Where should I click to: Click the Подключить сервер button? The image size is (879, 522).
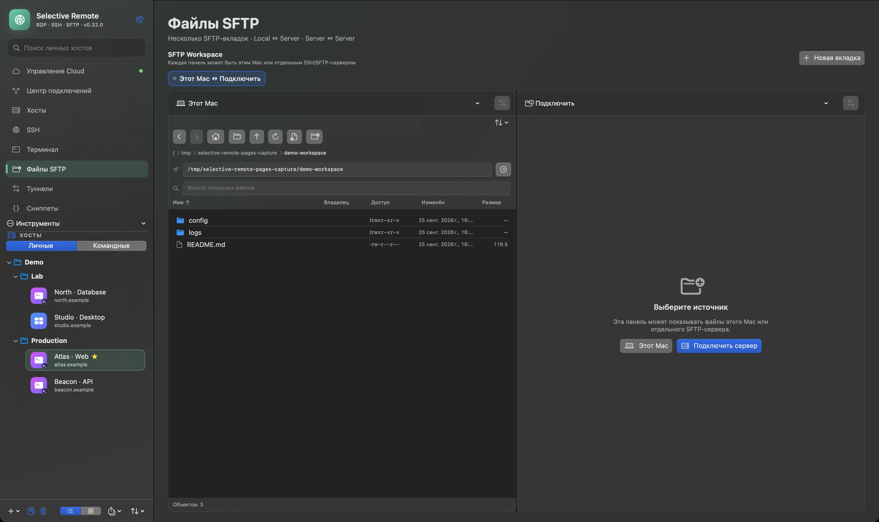pyautogui.click(x=719, y=346)
